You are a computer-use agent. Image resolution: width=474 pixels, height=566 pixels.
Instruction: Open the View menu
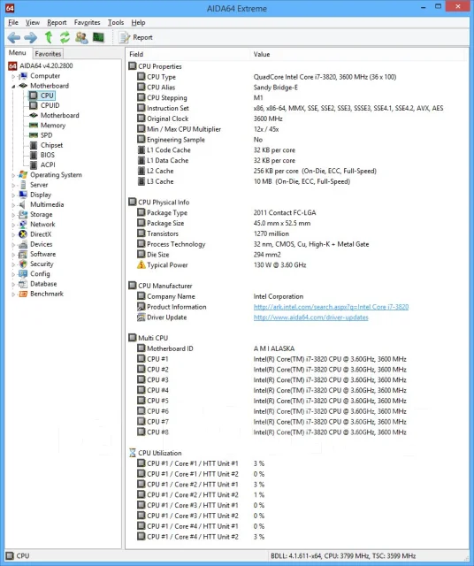32,22
